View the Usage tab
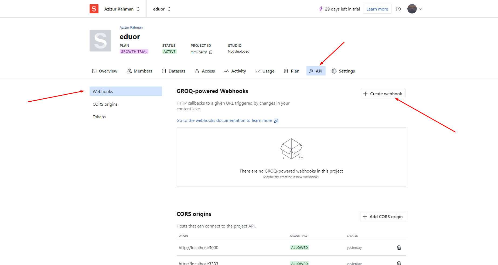The height and width of the screenshot is (265, 498). point(265,71)
